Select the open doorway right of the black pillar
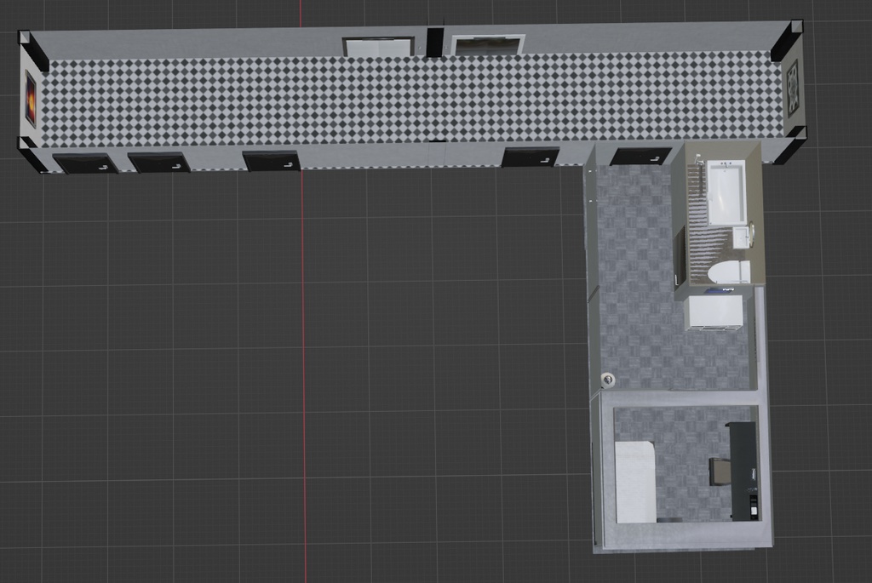 coord(488,44)
